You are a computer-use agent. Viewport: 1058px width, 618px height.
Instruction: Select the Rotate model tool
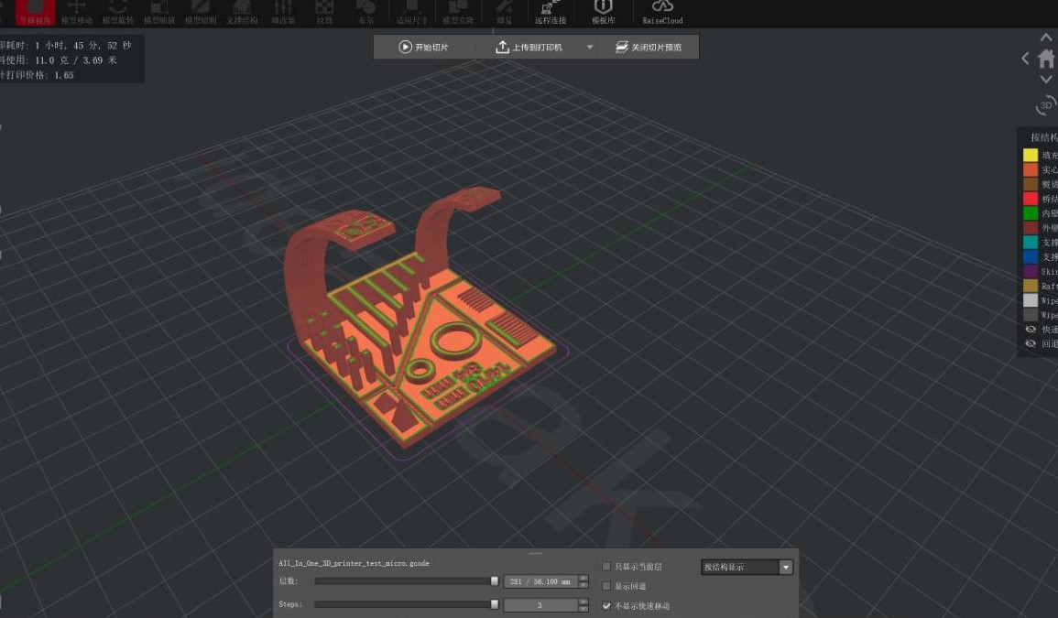(x=118, y=12)
